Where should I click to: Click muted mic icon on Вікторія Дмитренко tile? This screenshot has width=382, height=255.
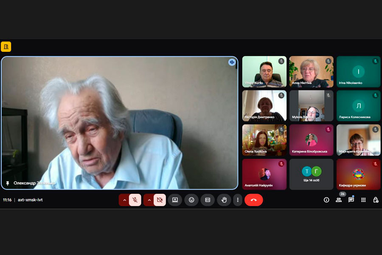281,95
